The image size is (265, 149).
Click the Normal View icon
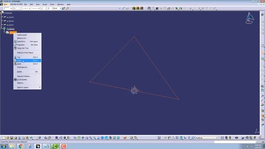point(99,138)
